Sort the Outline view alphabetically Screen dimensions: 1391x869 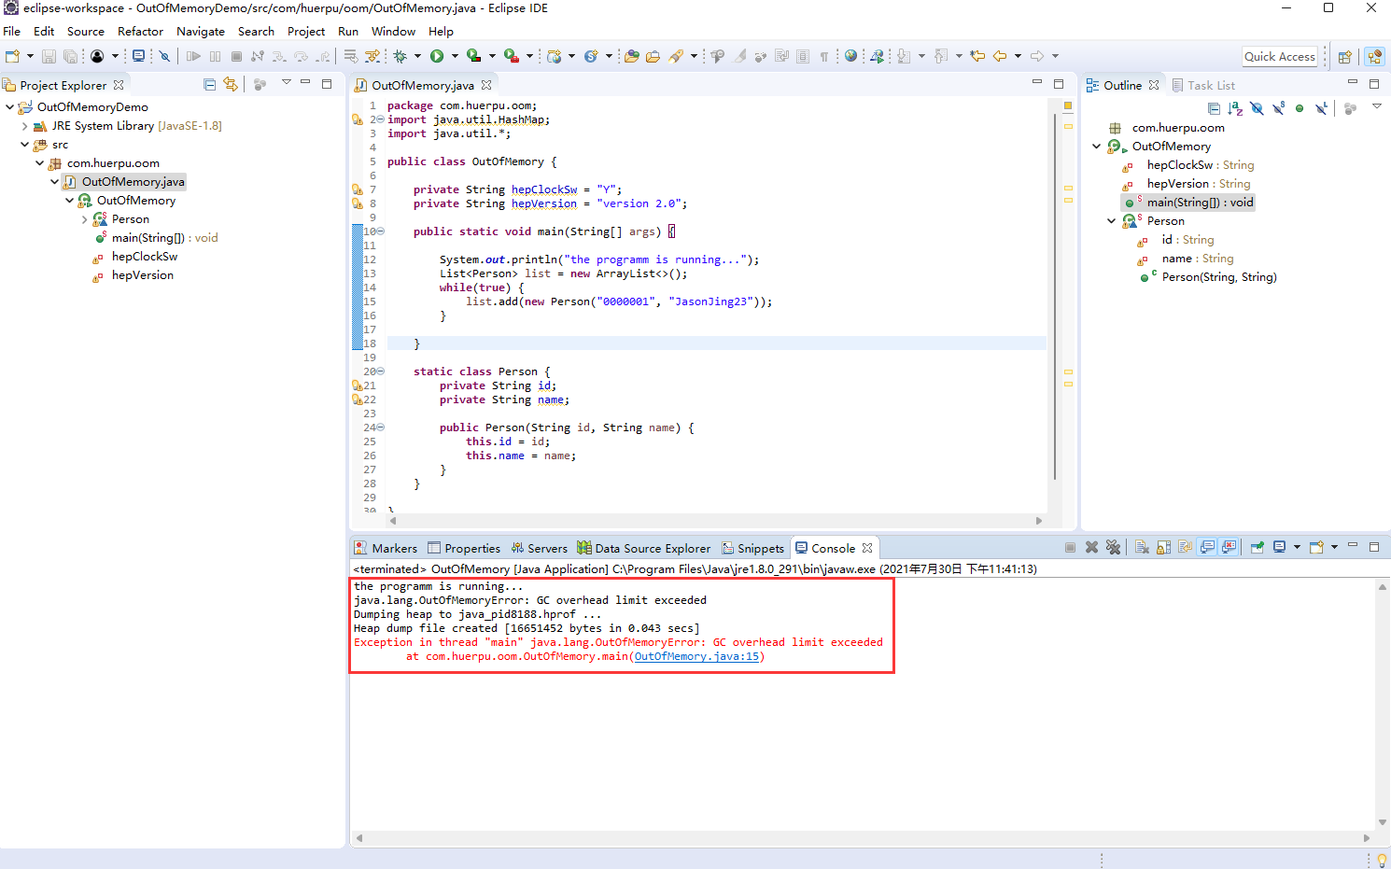coord(1235,108)
